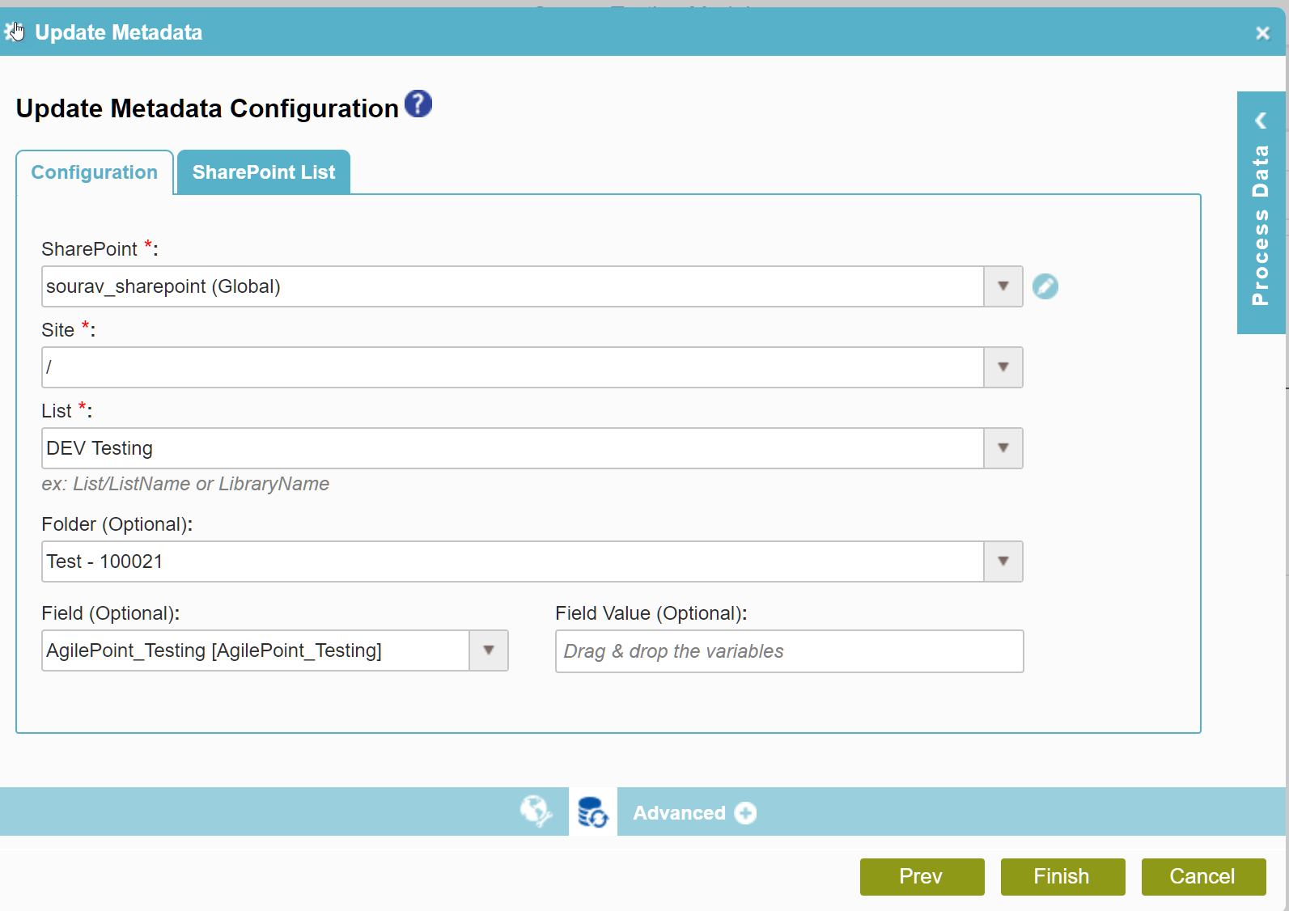Click the blue help question mark icon
1289x911 pixels.
(418, 104)
